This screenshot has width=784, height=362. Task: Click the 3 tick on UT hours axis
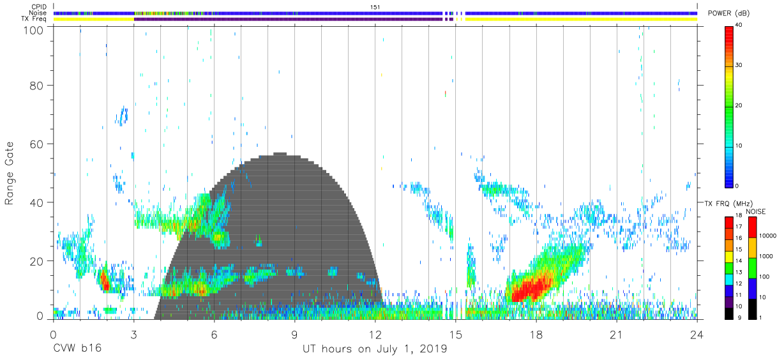133,334
